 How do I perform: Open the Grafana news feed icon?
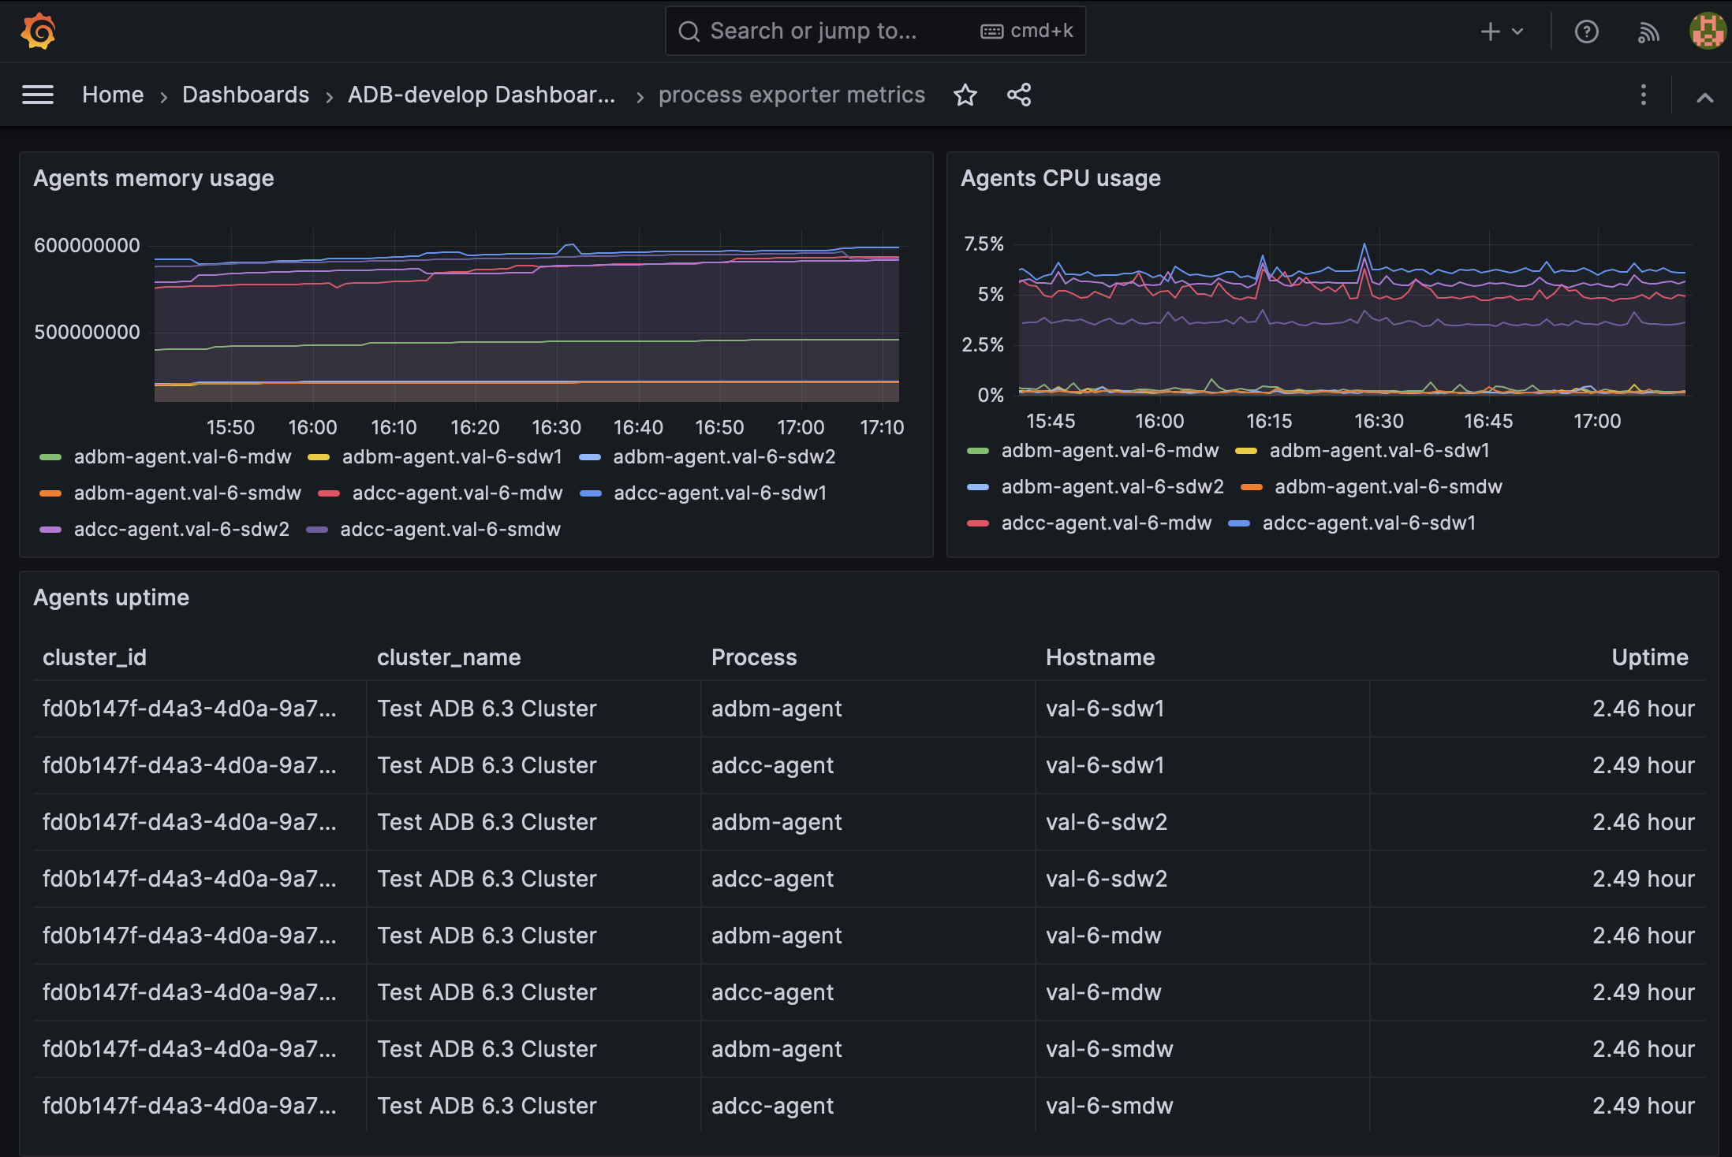(1648, 31)
